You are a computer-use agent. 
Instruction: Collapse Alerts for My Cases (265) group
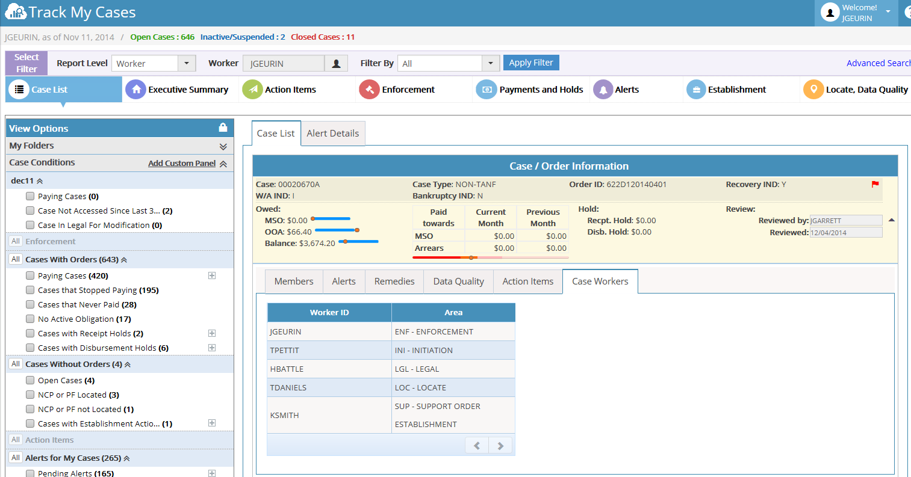click(126, 458)
